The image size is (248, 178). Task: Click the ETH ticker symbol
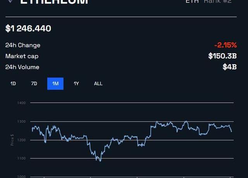click(192, 2)
